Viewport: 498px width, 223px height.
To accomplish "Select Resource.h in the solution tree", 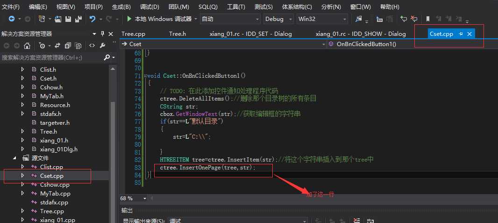I will [x=55, y=105].
